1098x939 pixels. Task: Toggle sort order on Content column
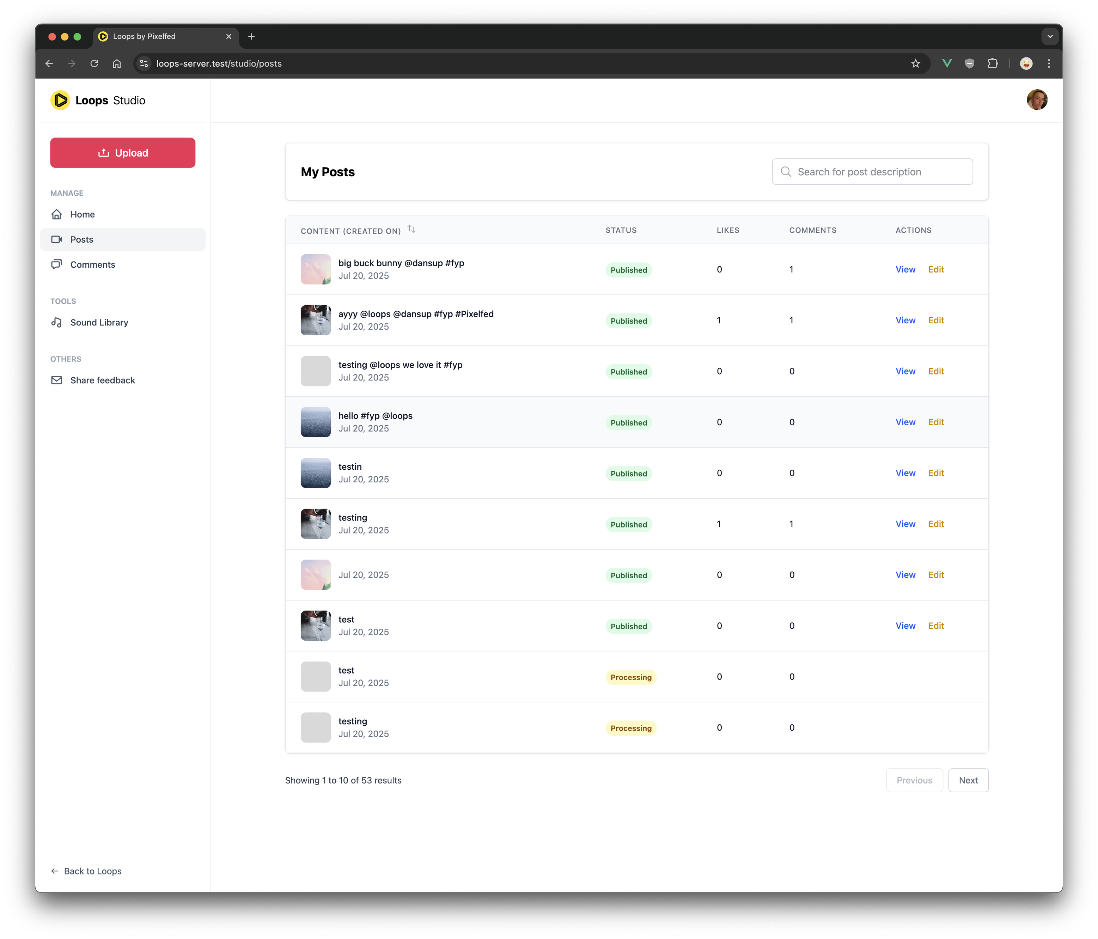[x=411, y=230]
